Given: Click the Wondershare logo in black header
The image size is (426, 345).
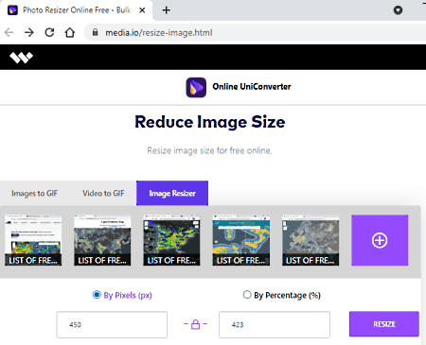Looking at the screenshot, I should (x=21, y=58).
